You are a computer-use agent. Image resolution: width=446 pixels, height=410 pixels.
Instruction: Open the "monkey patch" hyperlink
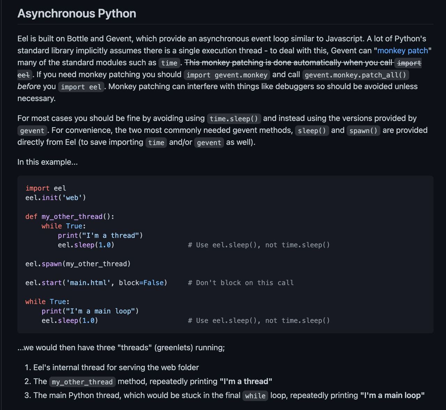click(402, 51)
